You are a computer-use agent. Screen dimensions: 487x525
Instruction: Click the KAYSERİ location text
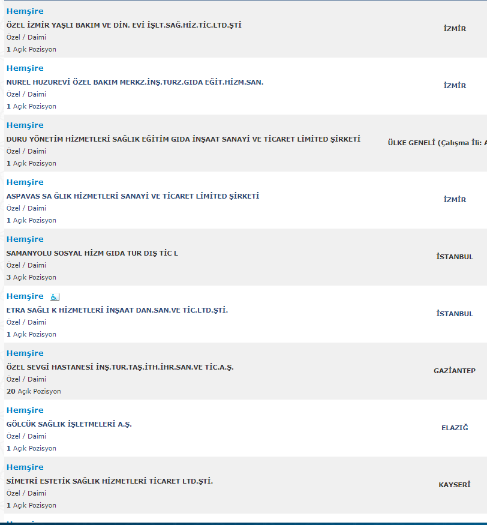[455, 485]
